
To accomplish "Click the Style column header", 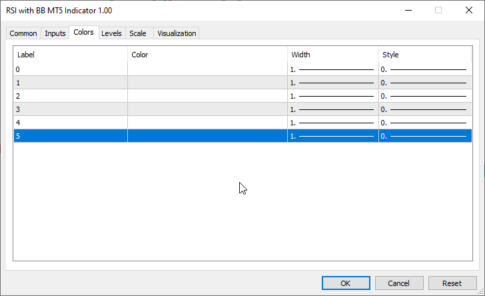I will coord(424,55).
